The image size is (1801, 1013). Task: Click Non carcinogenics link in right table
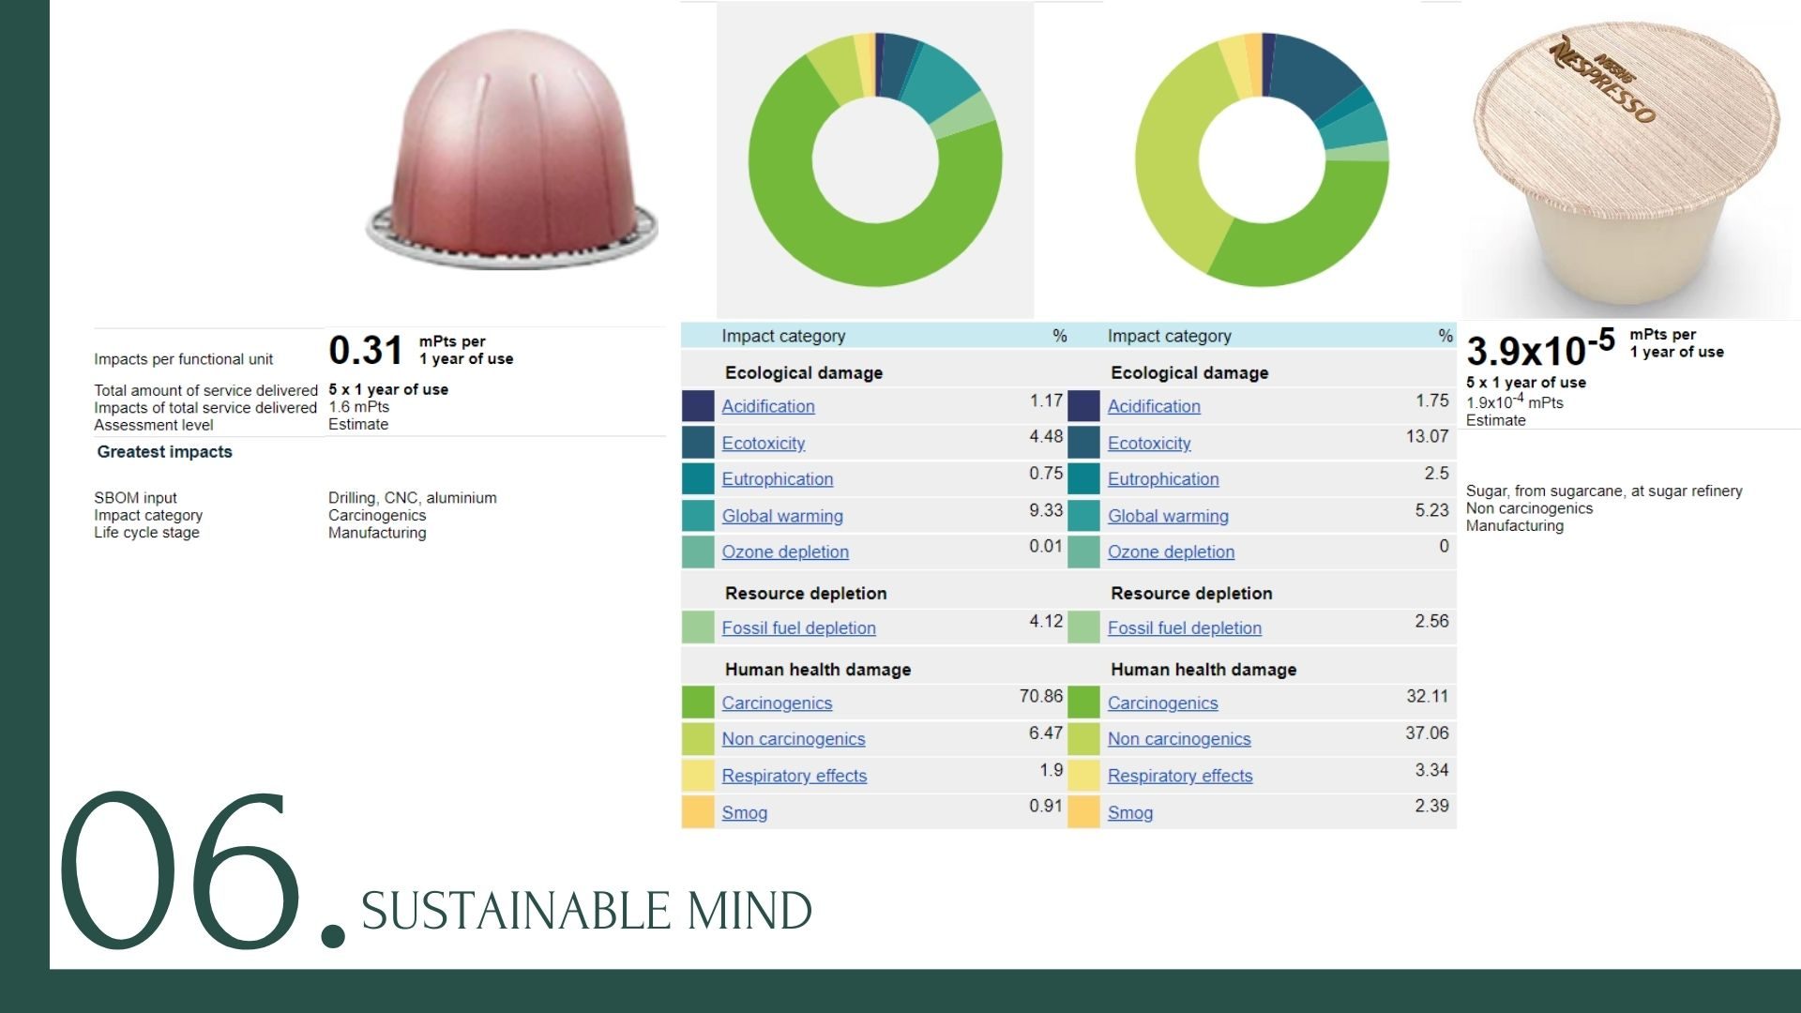click(x=1178, y=738)
